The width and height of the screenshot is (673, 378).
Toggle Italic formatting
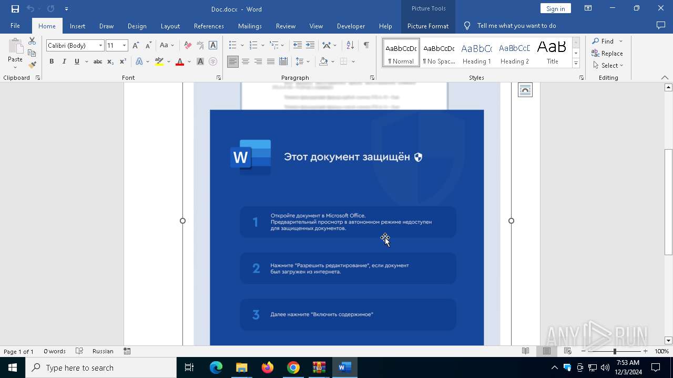click(64, 61)
